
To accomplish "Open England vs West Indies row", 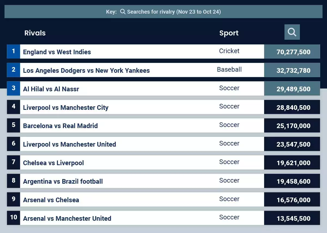I will 163,52.
